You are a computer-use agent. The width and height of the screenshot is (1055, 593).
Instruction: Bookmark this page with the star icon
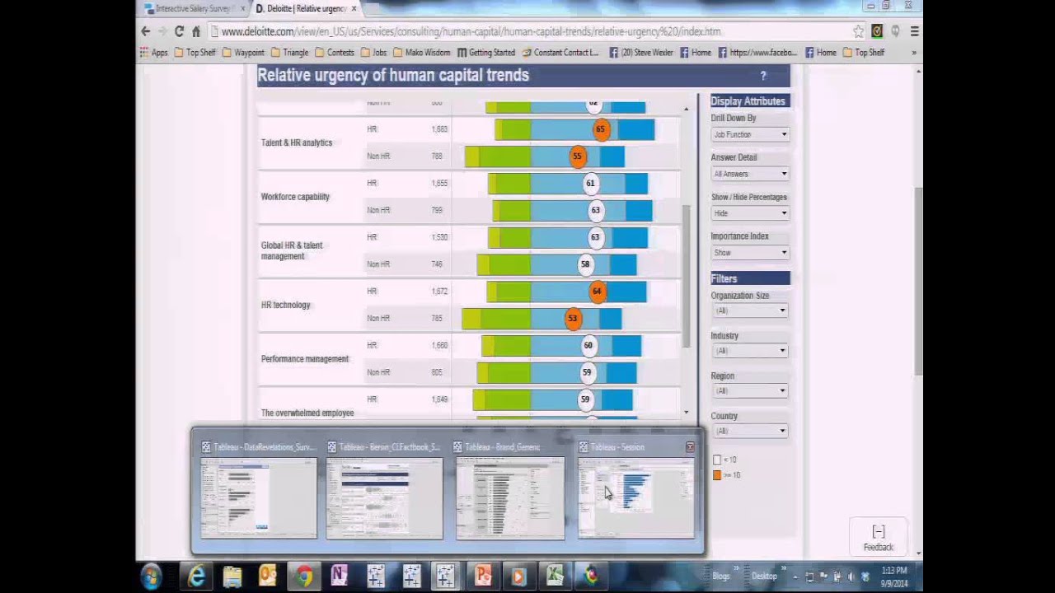(859, 31)
